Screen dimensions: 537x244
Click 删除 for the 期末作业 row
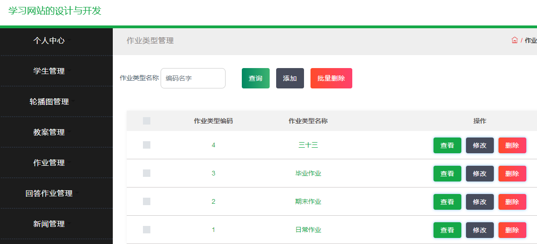click(x=512, y=202)
